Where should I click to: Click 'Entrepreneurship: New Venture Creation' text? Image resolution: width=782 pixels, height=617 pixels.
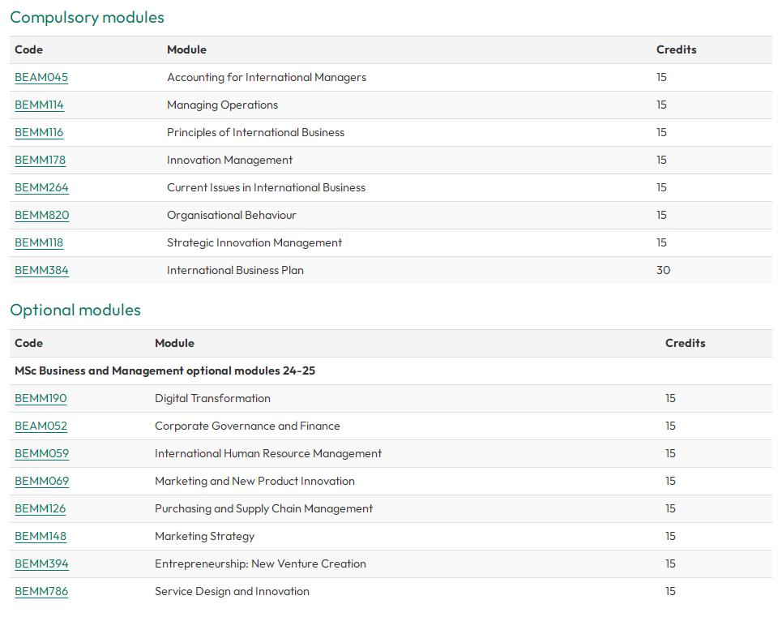coord(260,563)
